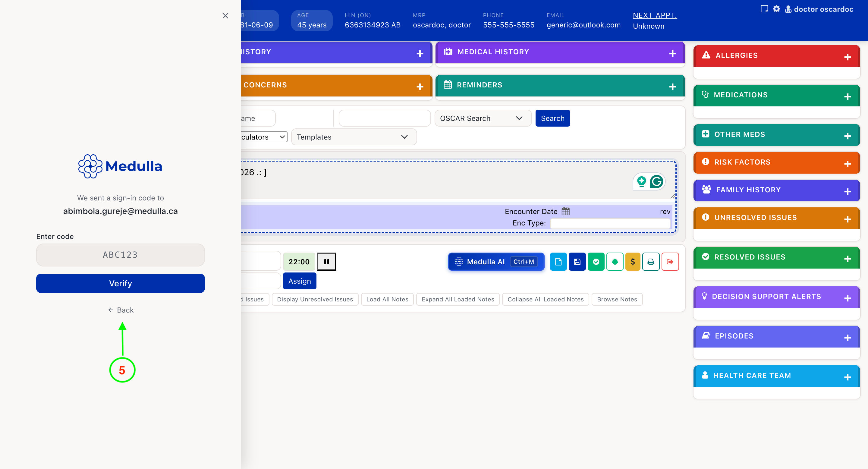Click Expand All Loaded Notes
The image size is (868, 469).
click(x=458, y=299)
